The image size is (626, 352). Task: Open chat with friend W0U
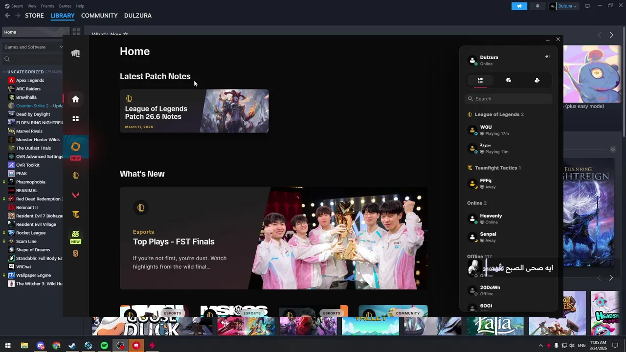(x=509, y=130)
